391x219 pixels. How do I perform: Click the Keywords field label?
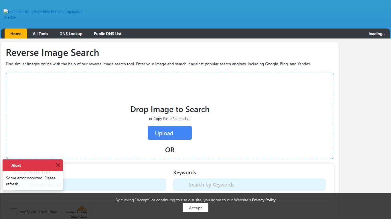click(x=184, y=172)
